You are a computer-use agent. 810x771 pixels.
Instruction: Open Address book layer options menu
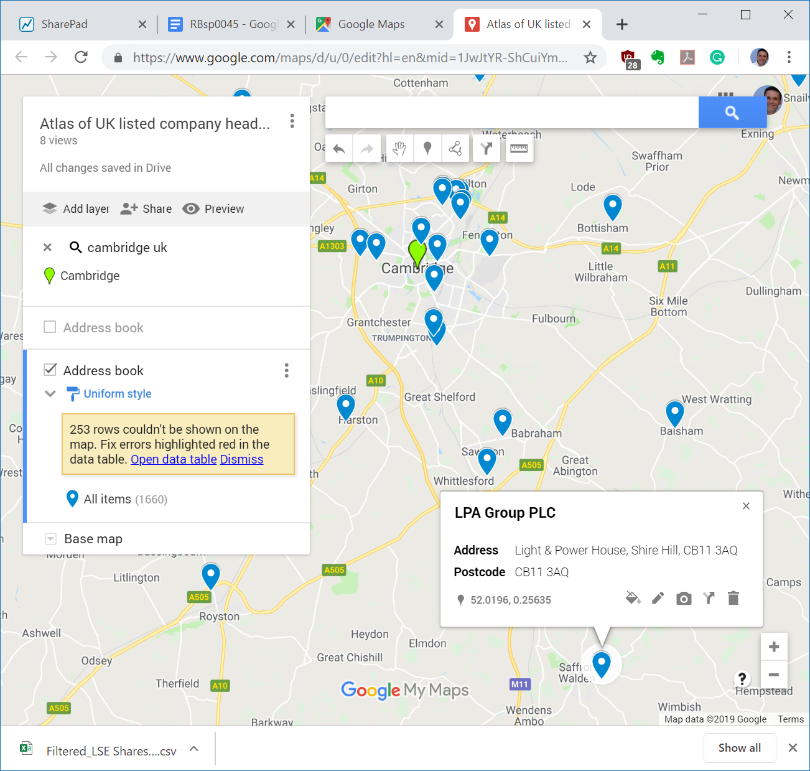coord(286,371)
